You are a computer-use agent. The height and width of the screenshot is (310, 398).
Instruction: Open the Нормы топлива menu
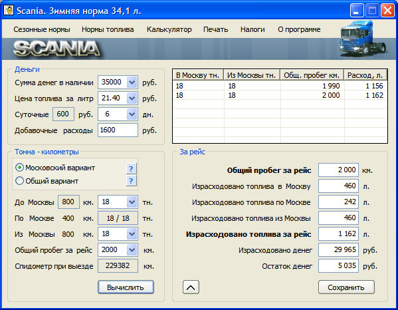[108, 29]
